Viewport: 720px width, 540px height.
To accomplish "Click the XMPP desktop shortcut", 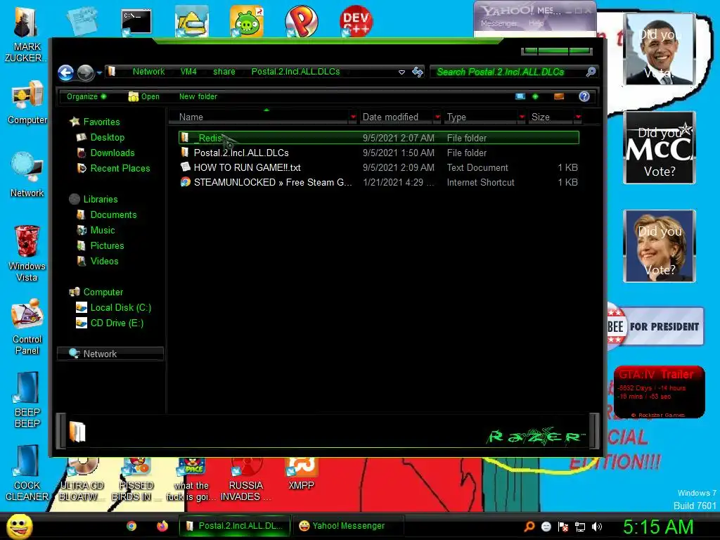I will 301,475.
